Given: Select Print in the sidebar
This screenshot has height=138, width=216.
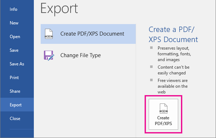Looking at the screenshot, I should tap(17, 78).
